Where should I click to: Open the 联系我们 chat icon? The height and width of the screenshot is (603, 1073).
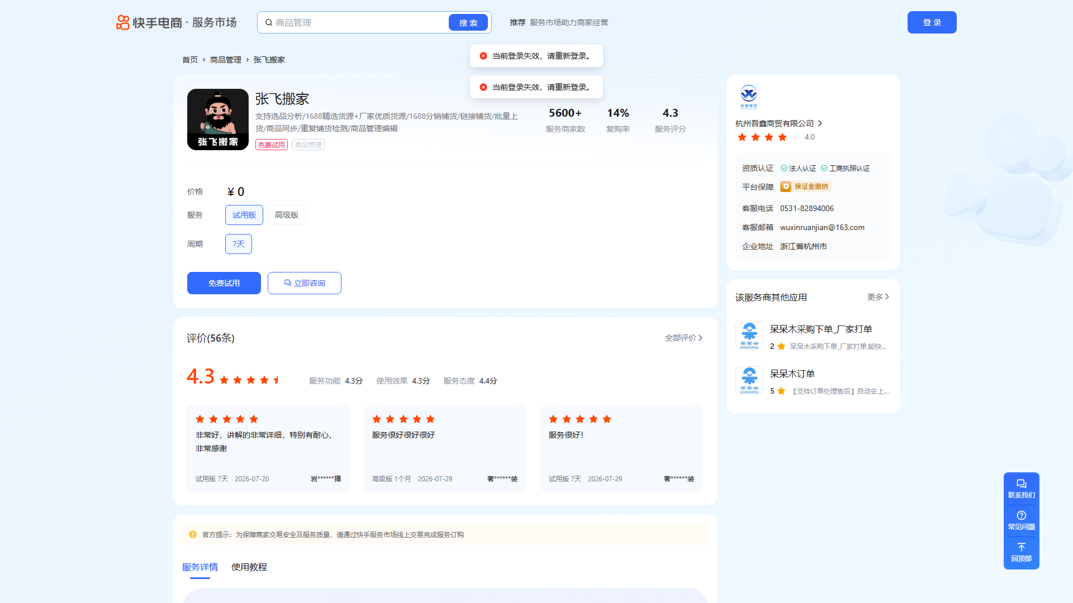click(x=1022, y=484)
